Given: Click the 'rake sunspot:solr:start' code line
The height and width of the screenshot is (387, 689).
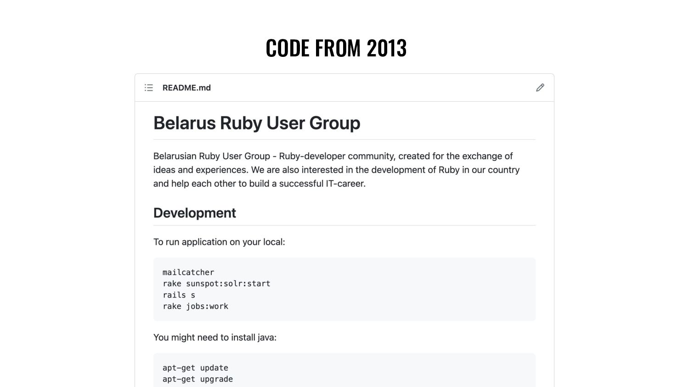Looking at the screenshot, I should [x=216, y=284].
